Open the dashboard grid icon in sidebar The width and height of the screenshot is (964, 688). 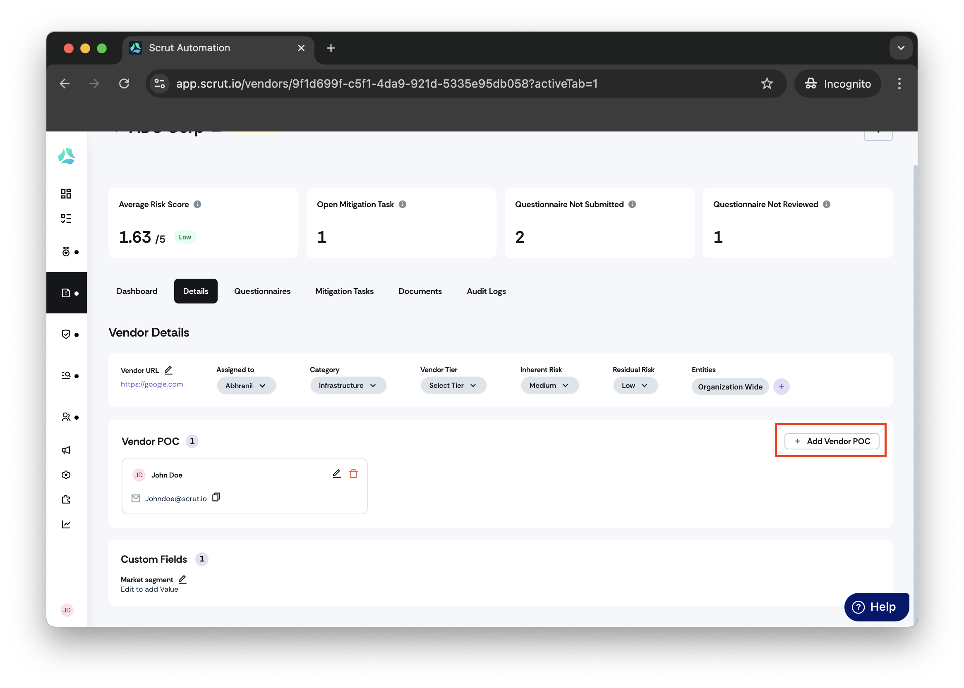pos(66,193)
